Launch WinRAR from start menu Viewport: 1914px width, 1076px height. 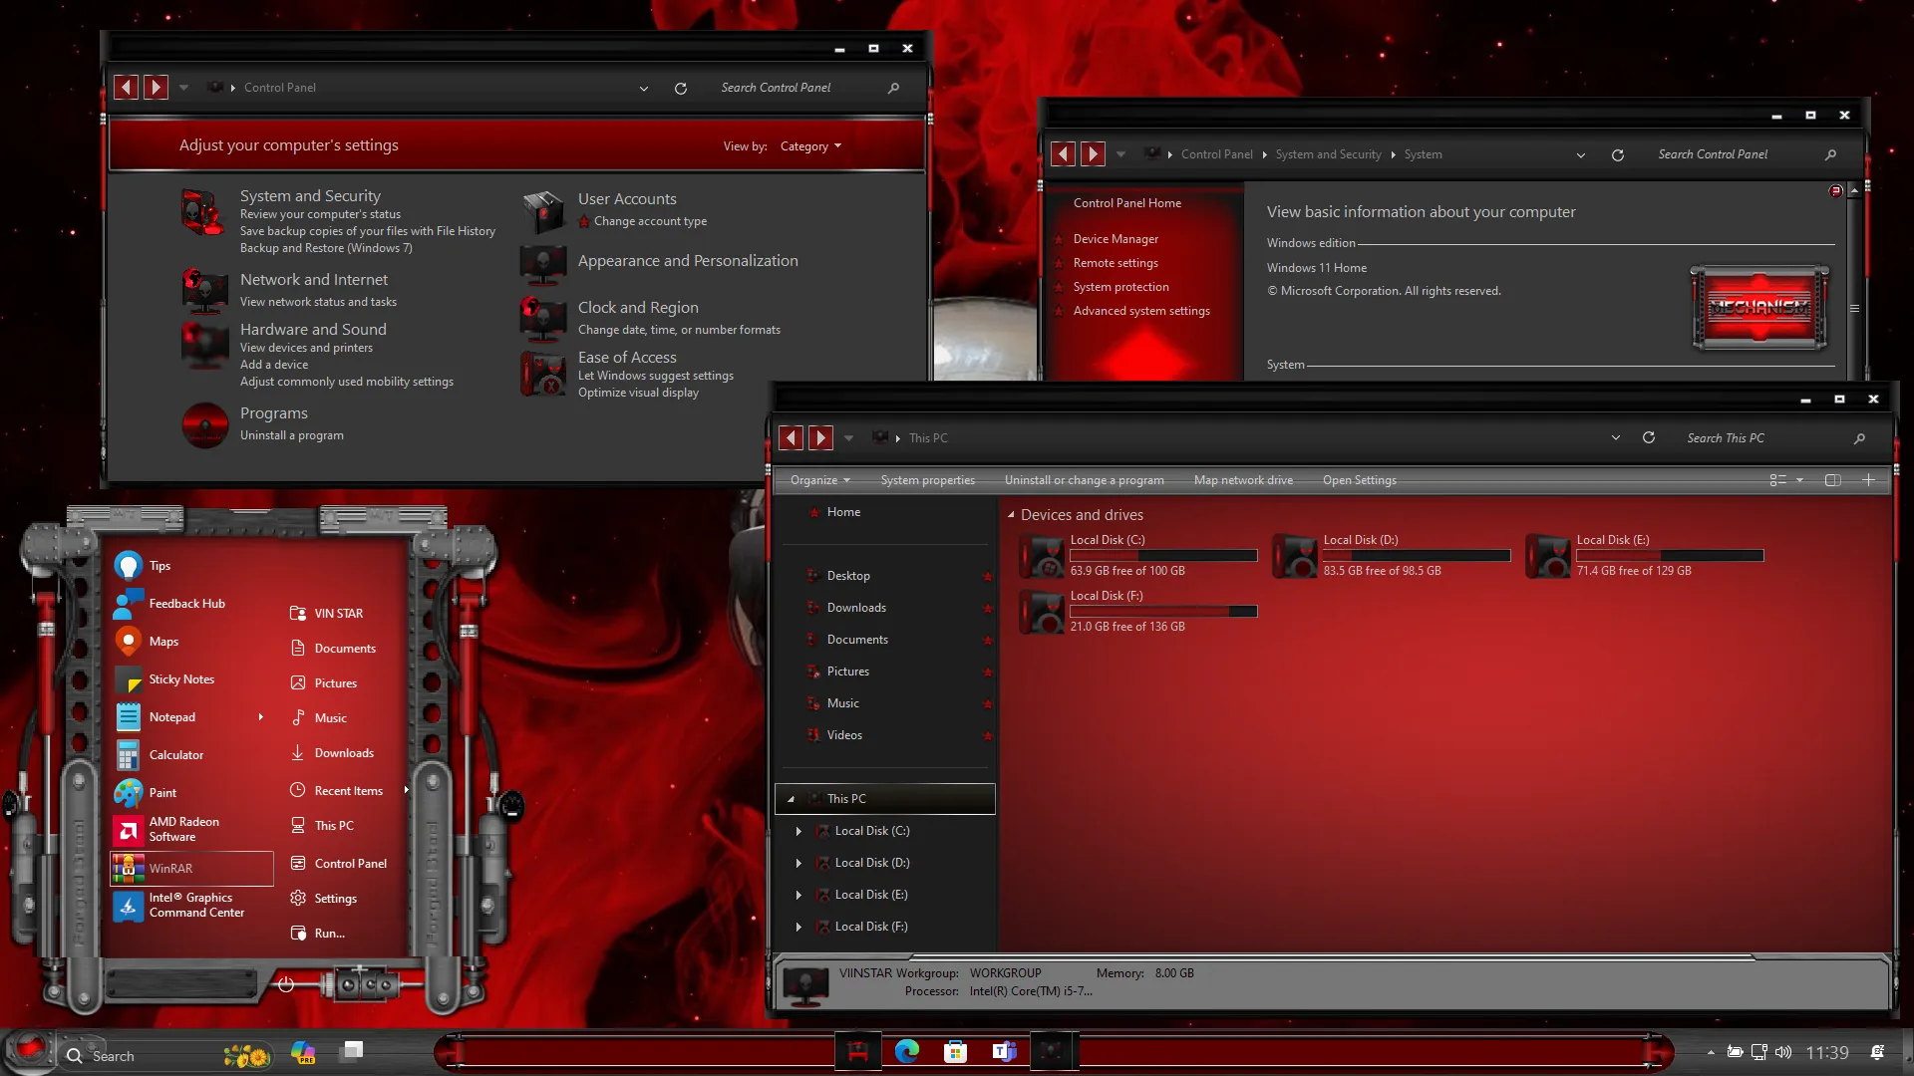[191, 869]
